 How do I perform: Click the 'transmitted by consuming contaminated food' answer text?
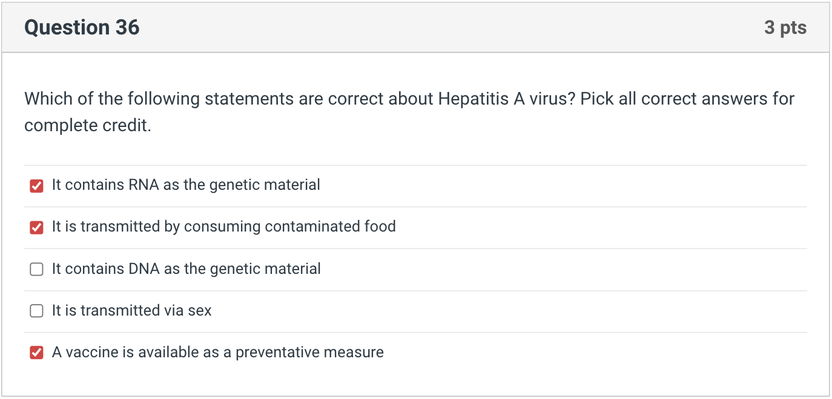tap(223, 227)
